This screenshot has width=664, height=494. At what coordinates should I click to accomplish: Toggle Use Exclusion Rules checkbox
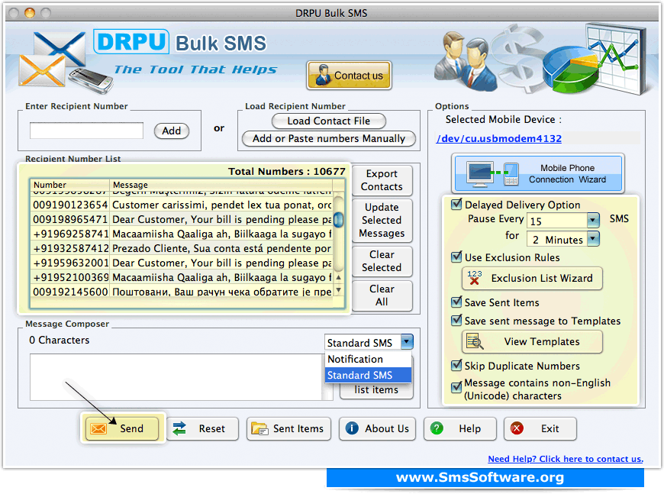tap(456, 257)
